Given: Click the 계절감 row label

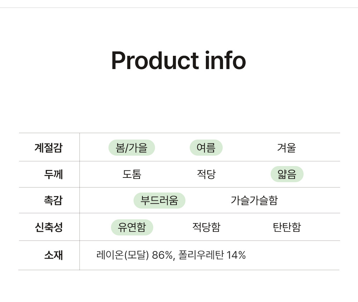Looking at the screenshot, I should [48, 148].
